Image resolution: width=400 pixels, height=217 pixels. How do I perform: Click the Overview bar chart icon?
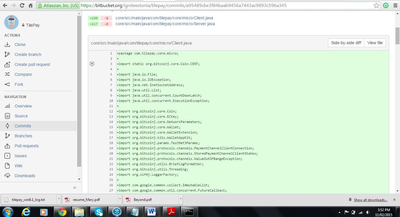click(8, 106)
